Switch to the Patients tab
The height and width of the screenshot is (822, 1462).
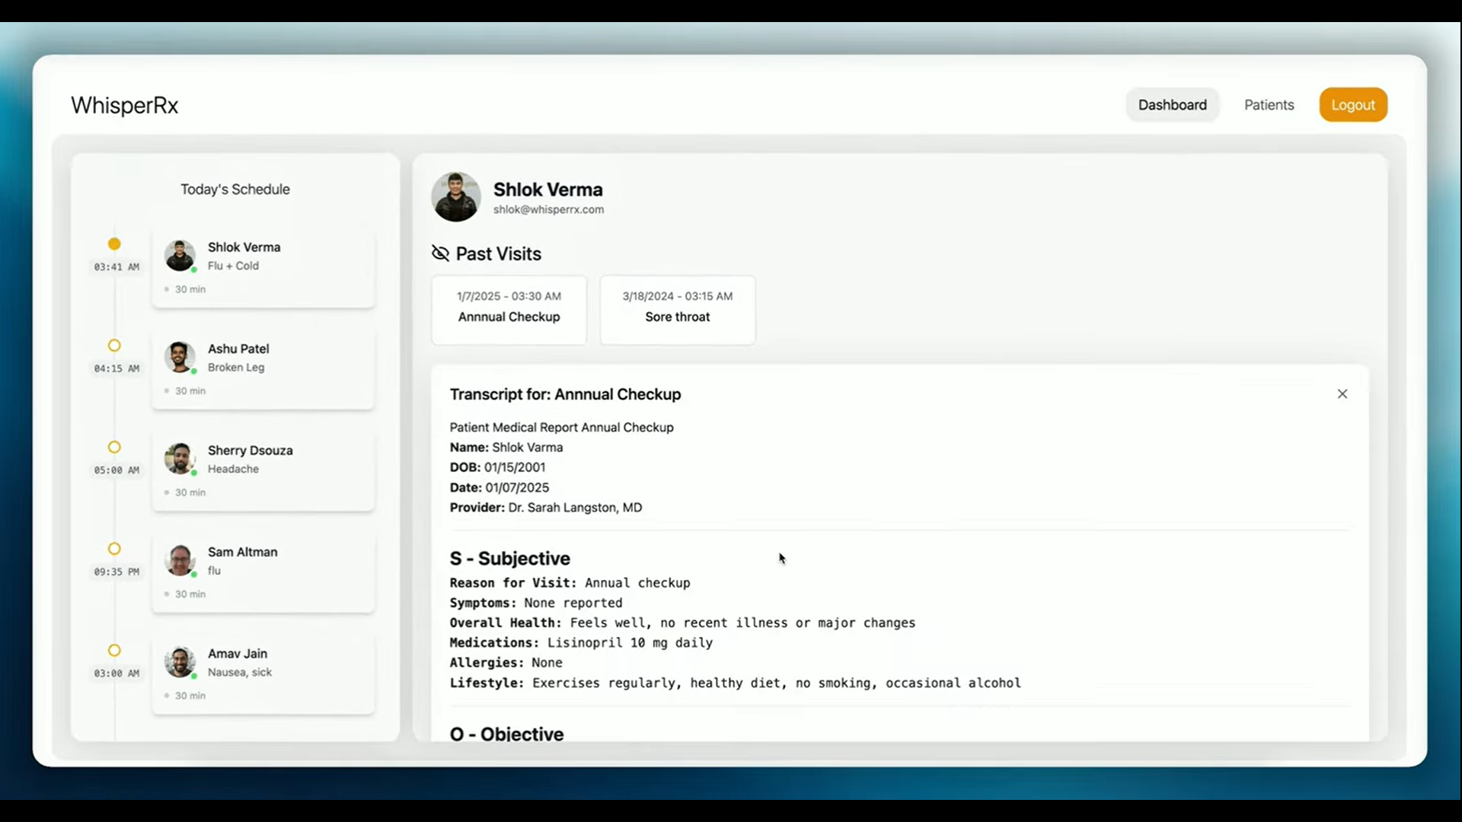(x=1269, y=105)
